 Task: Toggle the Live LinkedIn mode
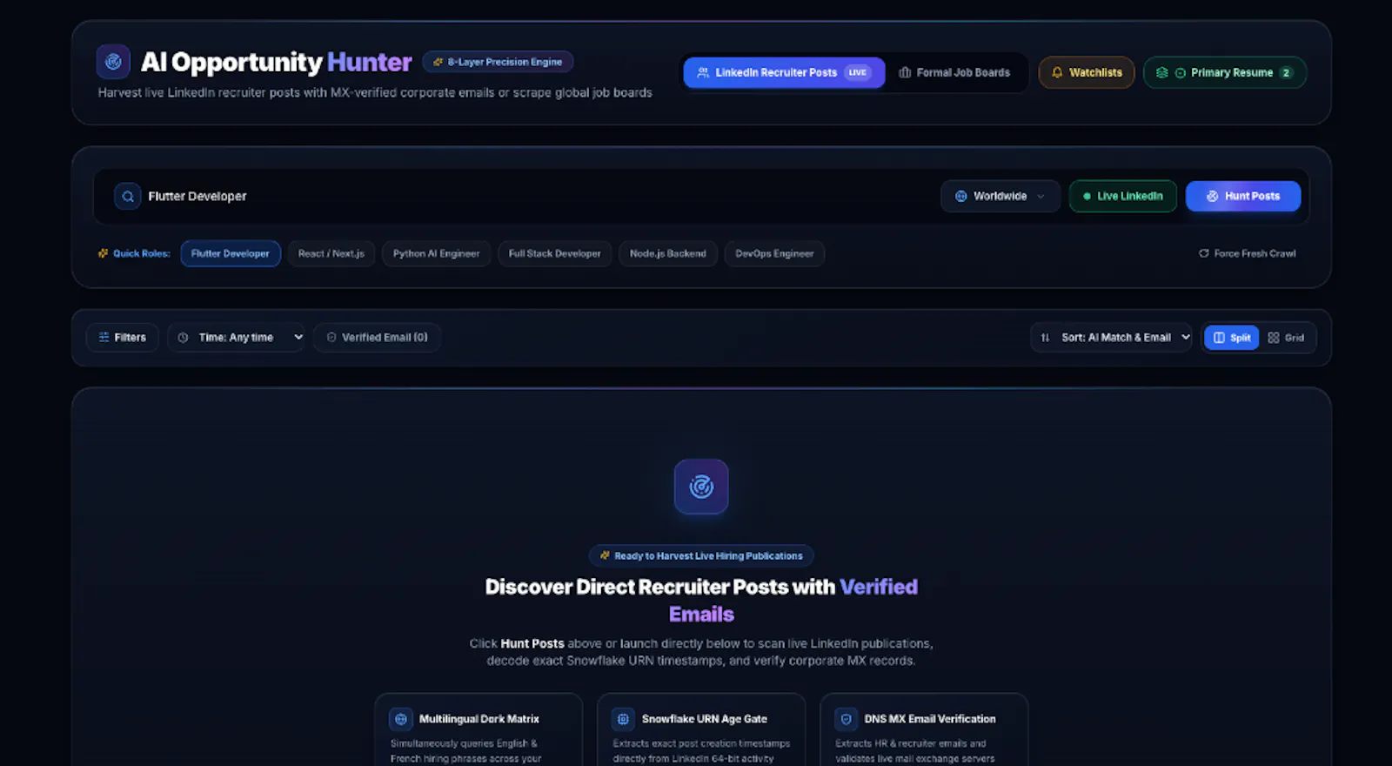tap(1122, 196)
